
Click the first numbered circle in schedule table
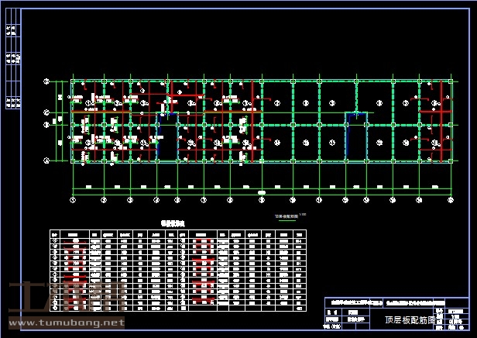(55, 240)
